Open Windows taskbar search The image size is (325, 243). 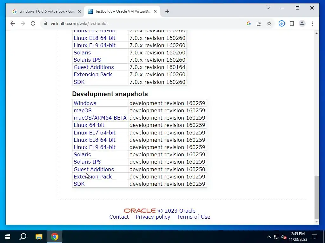[x=23, y=237]
